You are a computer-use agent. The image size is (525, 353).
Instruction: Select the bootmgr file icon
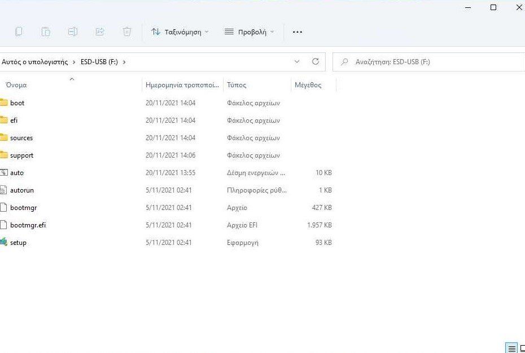tap(3, 207)
